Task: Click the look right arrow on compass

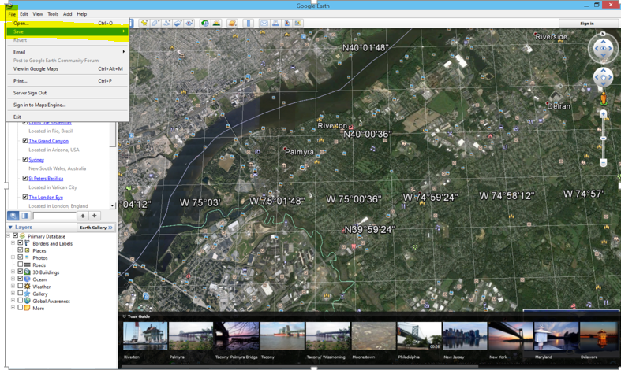Action: (611, 49)
